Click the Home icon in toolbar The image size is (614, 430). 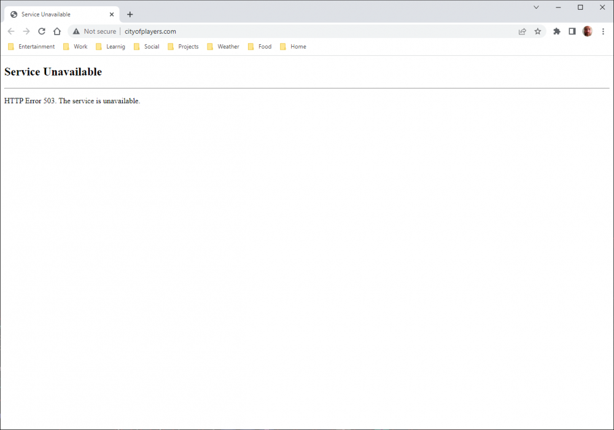57,31
